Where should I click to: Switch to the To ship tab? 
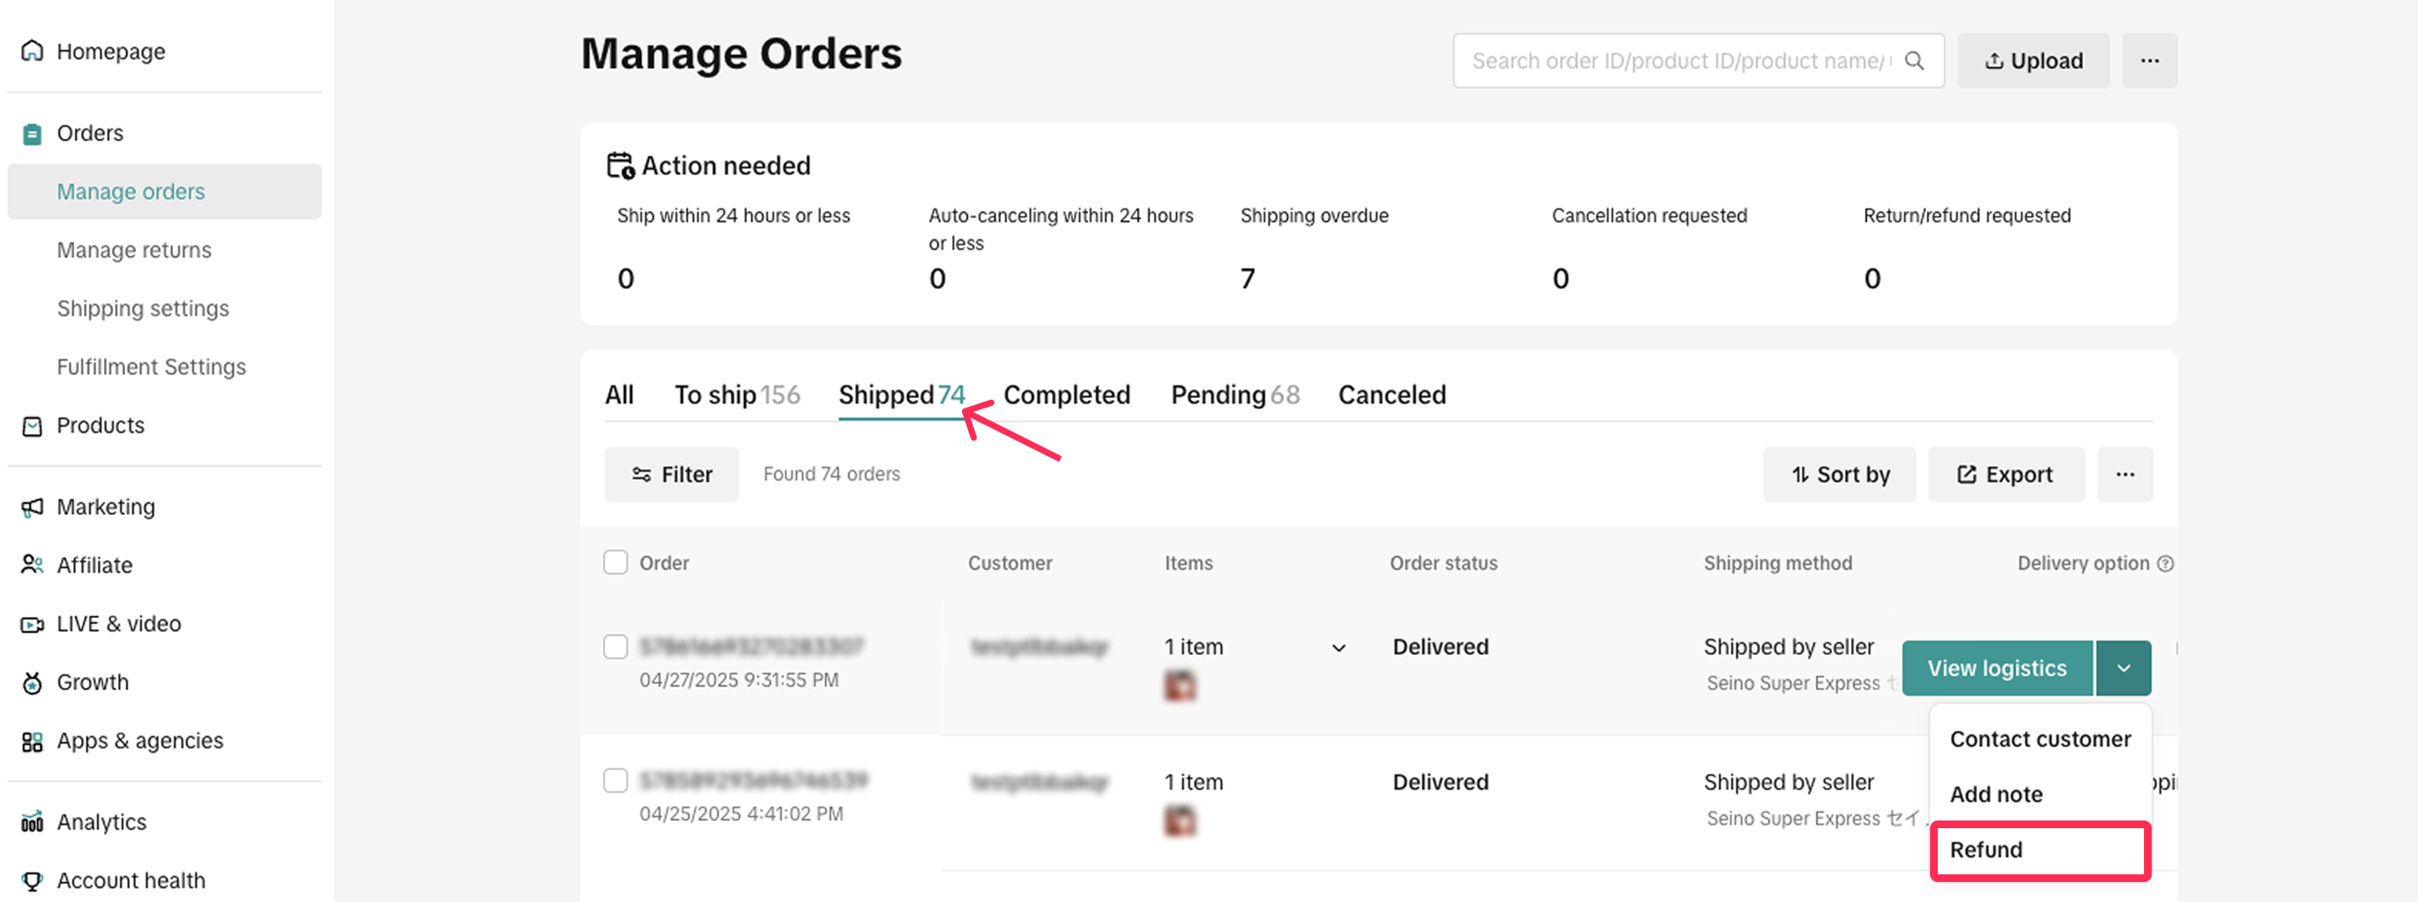[736, 394]
